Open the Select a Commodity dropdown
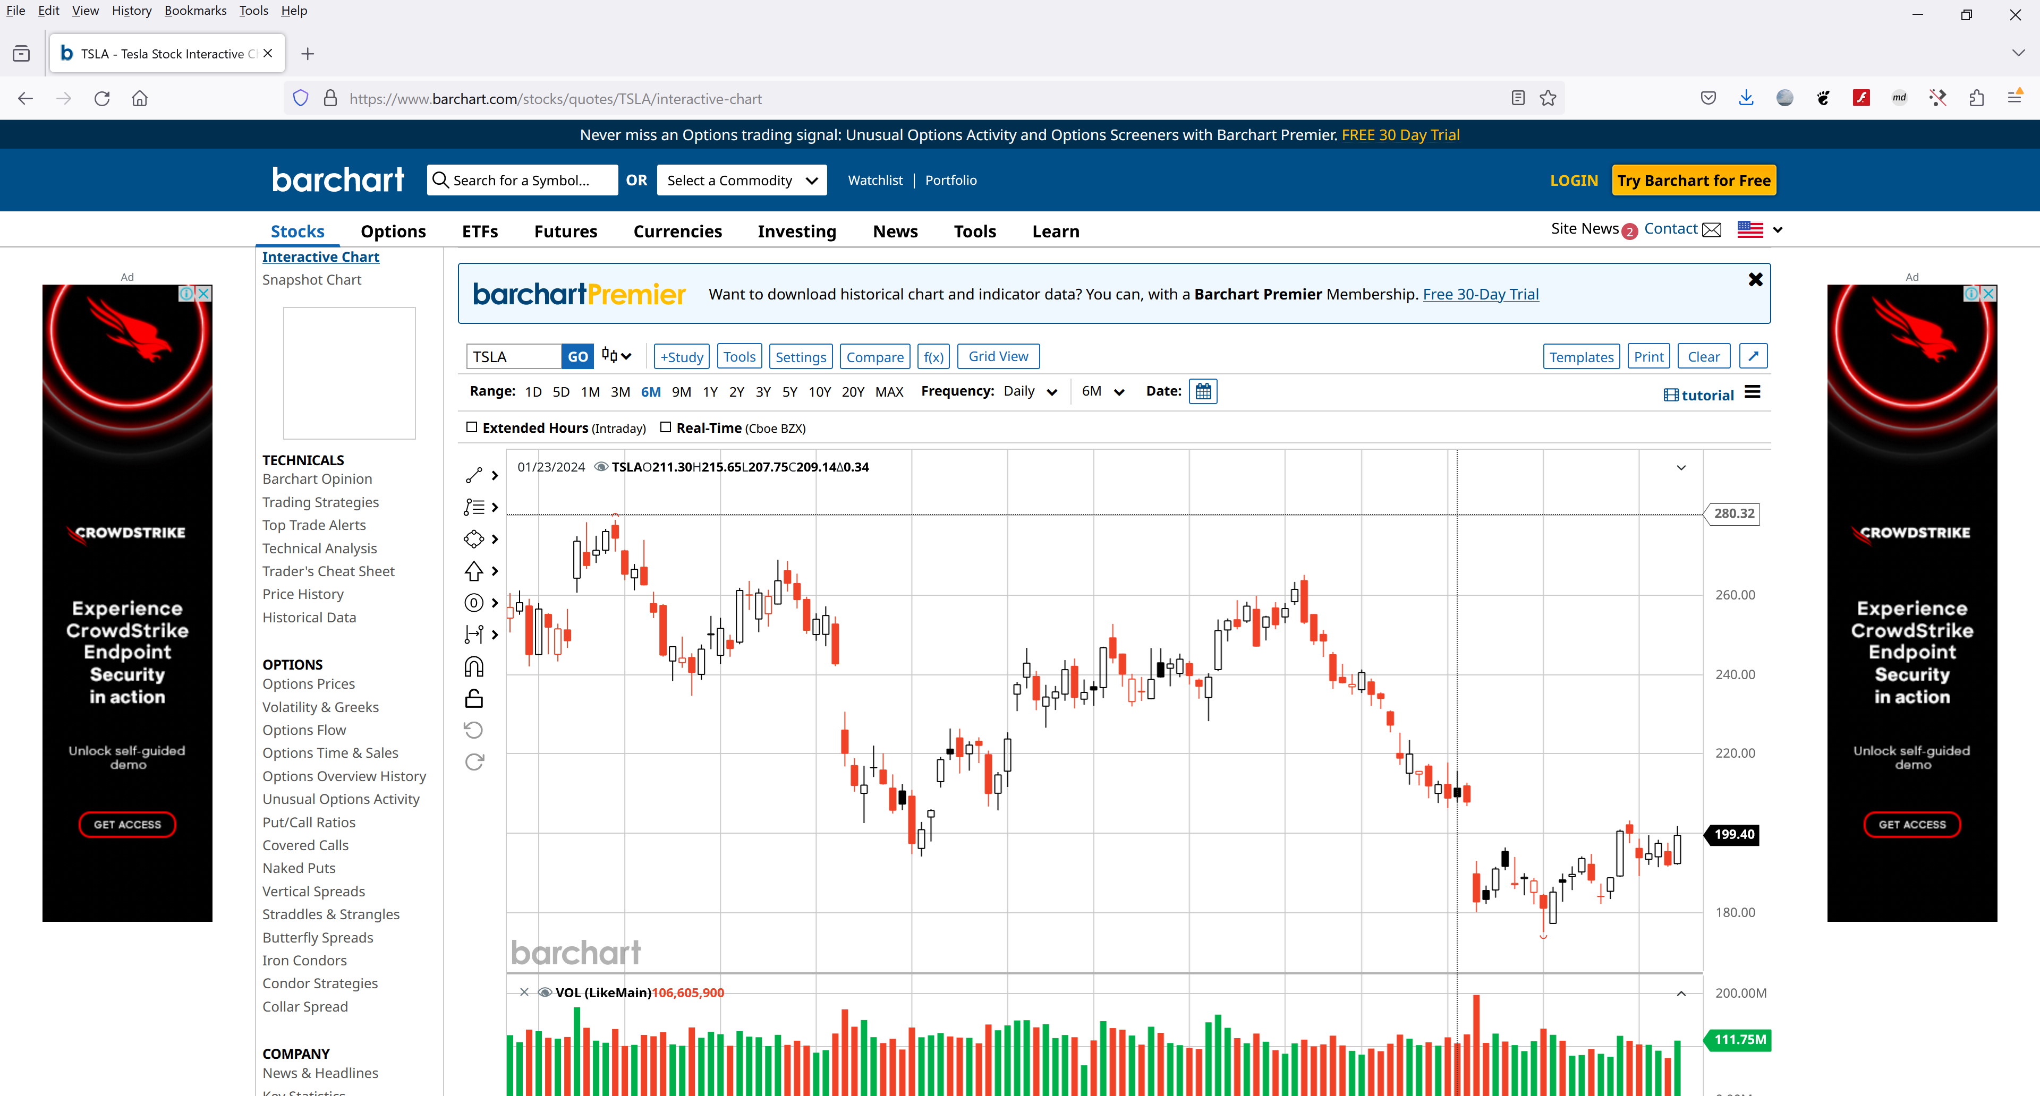 [742, 181]
